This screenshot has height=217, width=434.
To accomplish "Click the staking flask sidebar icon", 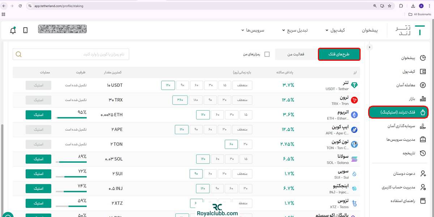I will [423, 112].
